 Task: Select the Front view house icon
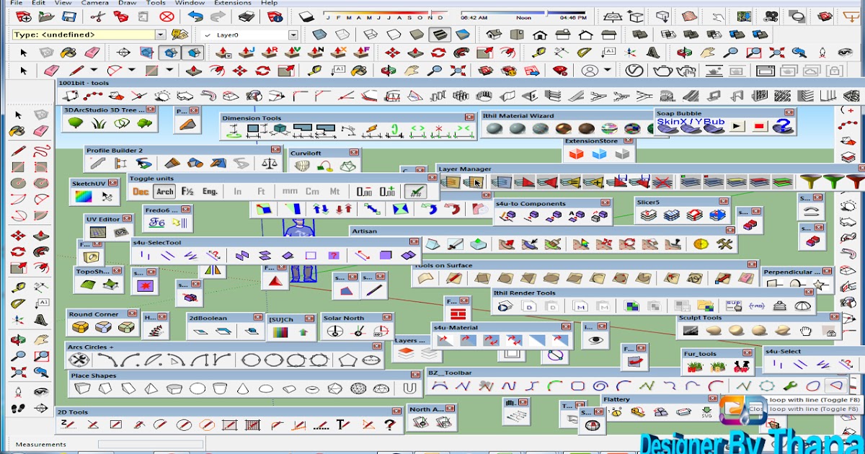click(539, 34)
